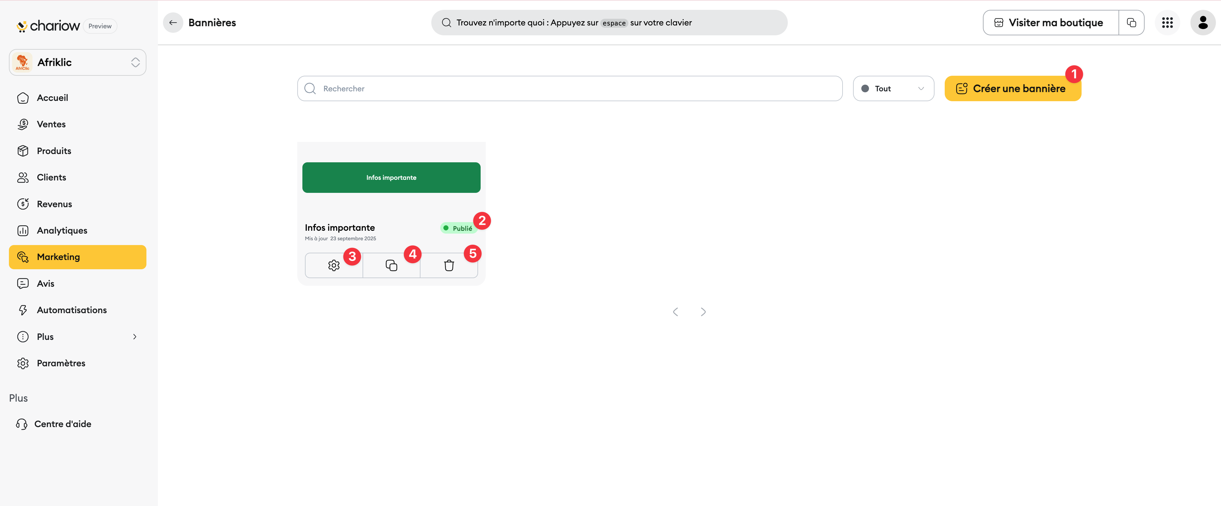1221x506 pixels.
Task: Click the Preview badge next to logo
Action: pos(100,26)
